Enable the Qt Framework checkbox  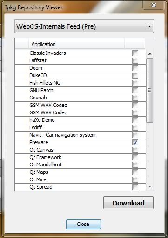pos(135,157)
